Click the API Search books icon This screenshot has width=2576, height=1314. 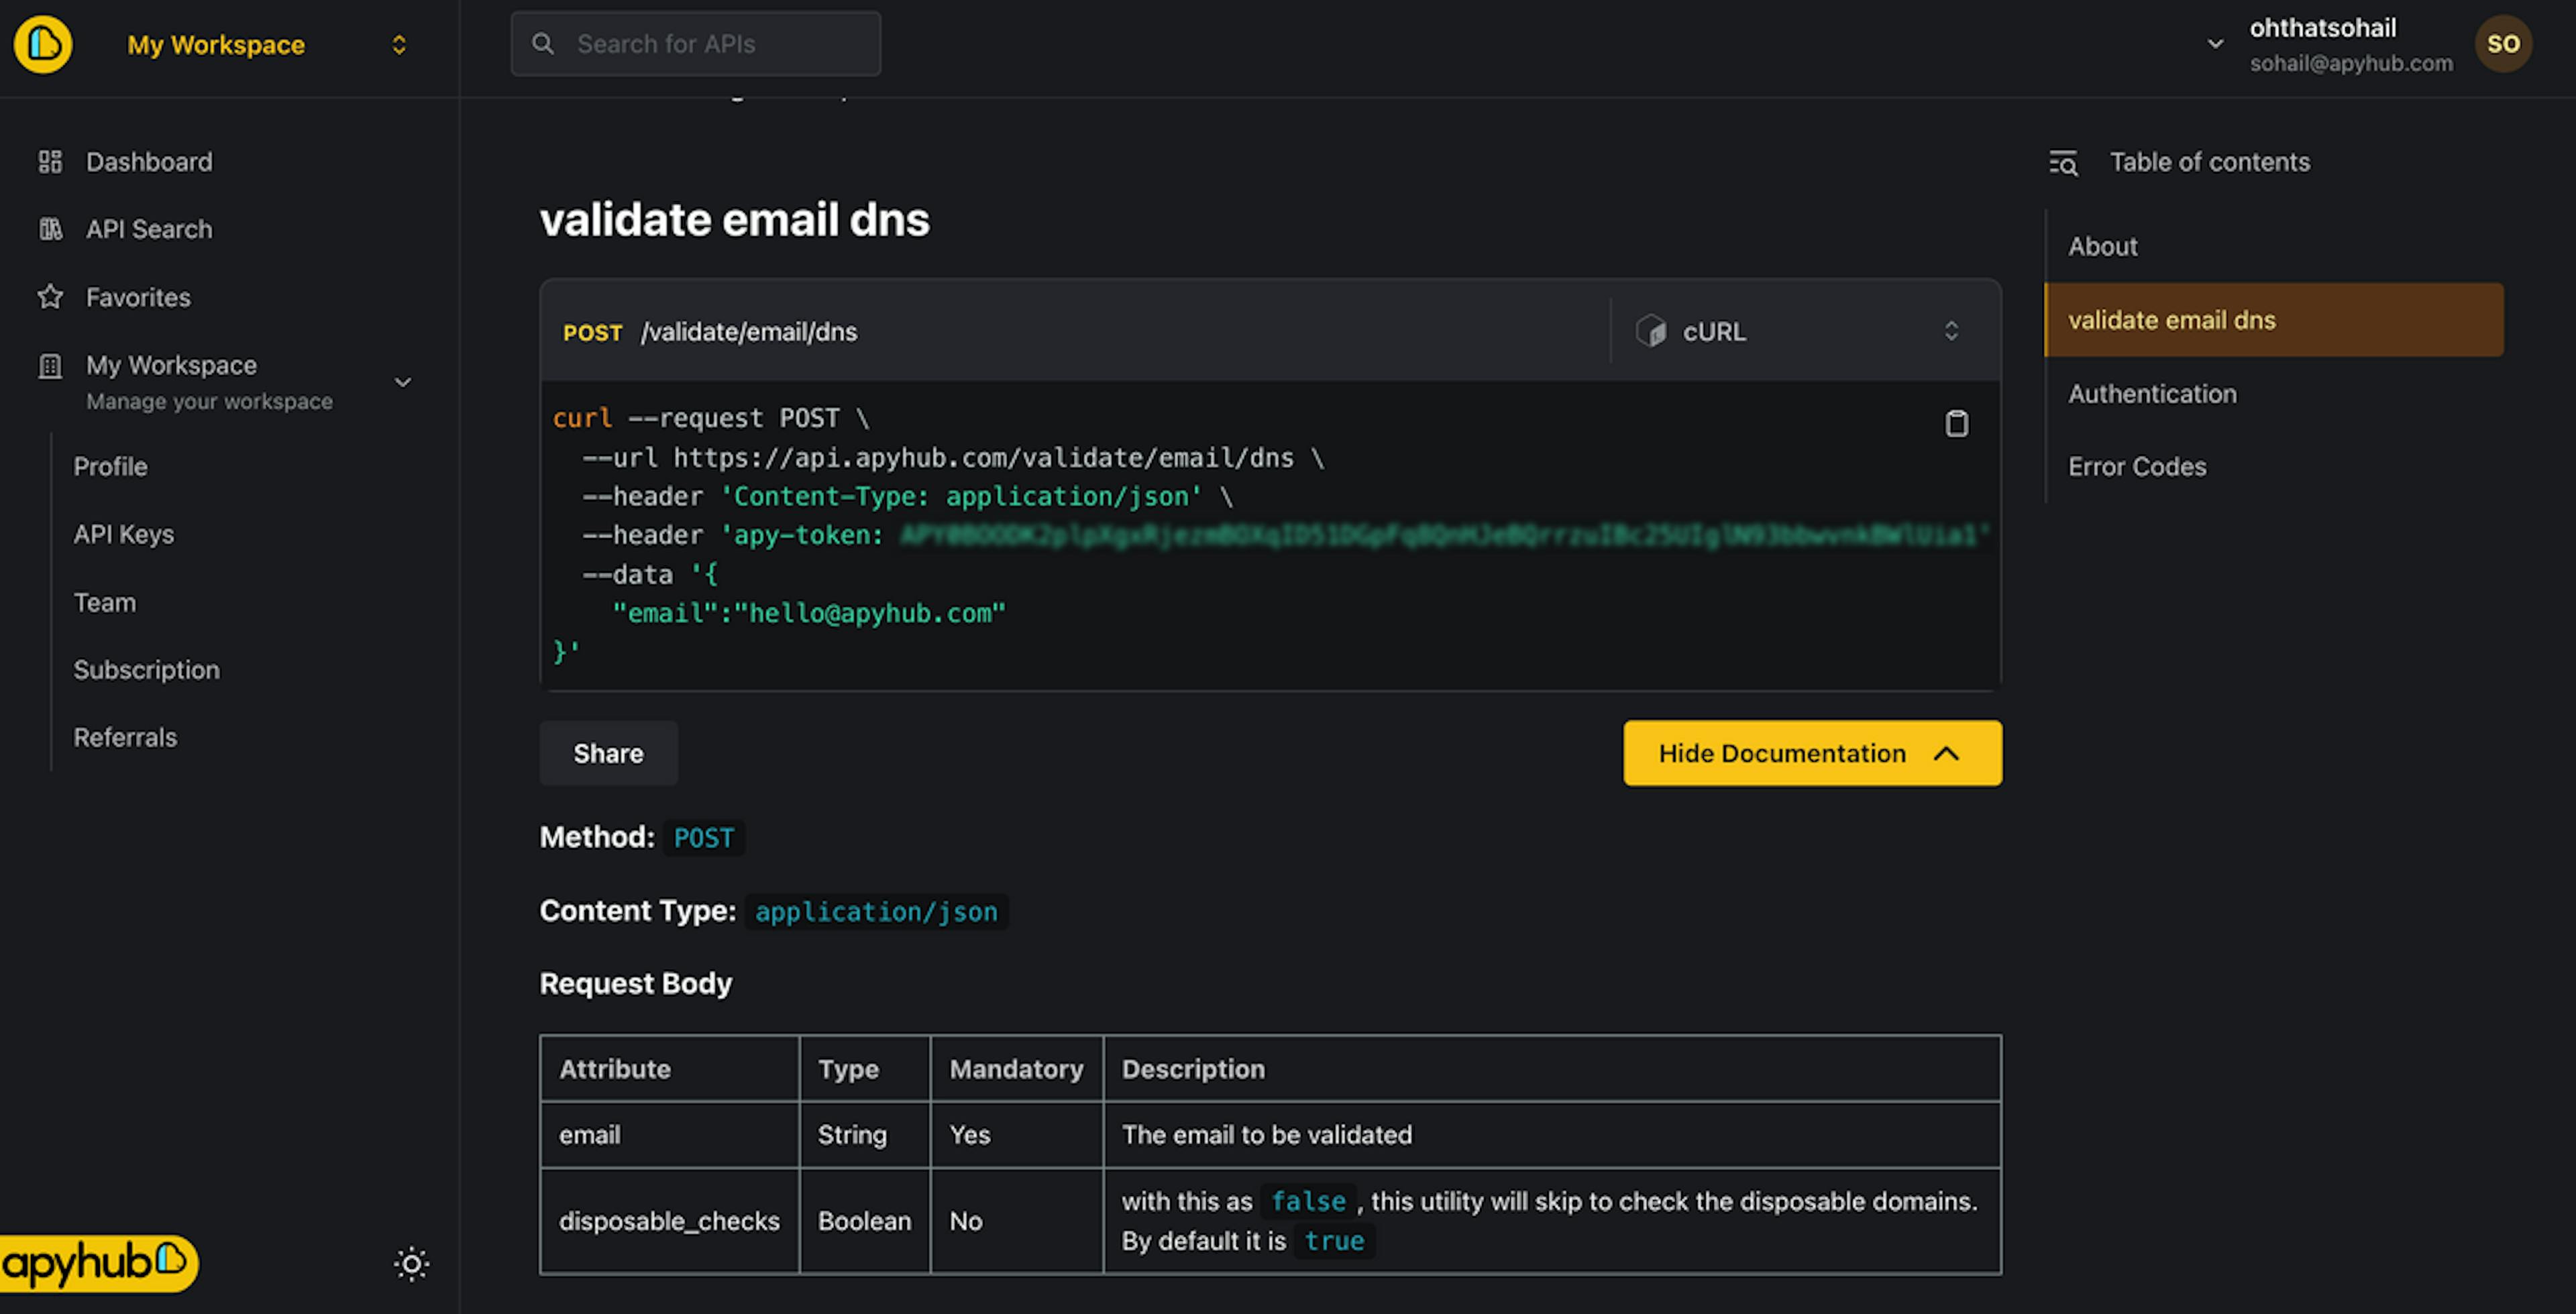click(50, 229)
